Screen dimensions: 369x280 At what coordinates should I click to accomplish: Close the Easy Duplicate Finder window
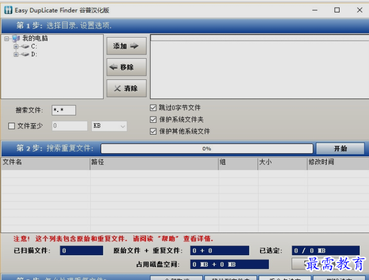tap(360, 10)
